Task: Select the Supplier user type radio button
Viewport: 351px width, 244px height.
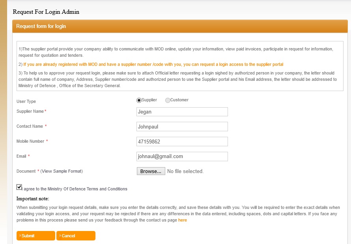Action: click(139, 100)
